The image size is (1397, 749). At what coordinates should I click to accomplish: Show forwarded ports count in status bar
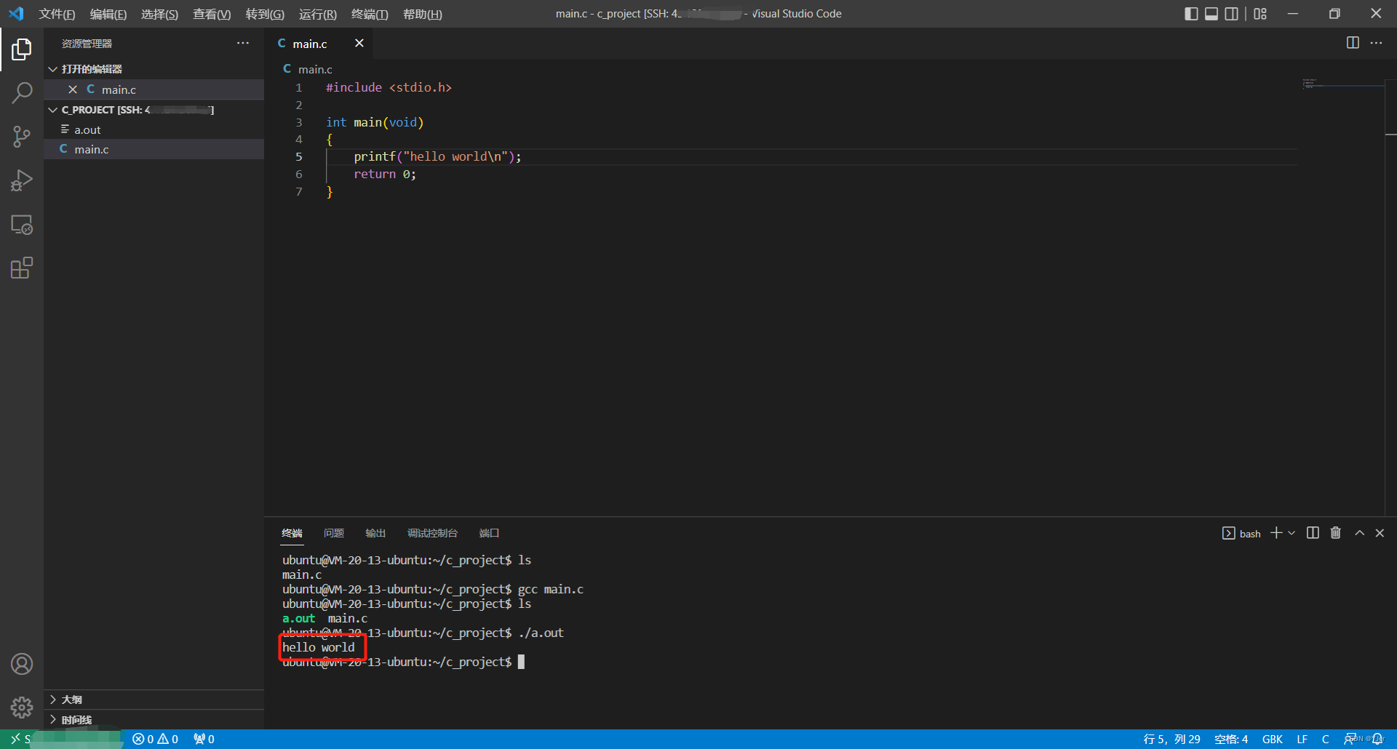coord(204,739)
